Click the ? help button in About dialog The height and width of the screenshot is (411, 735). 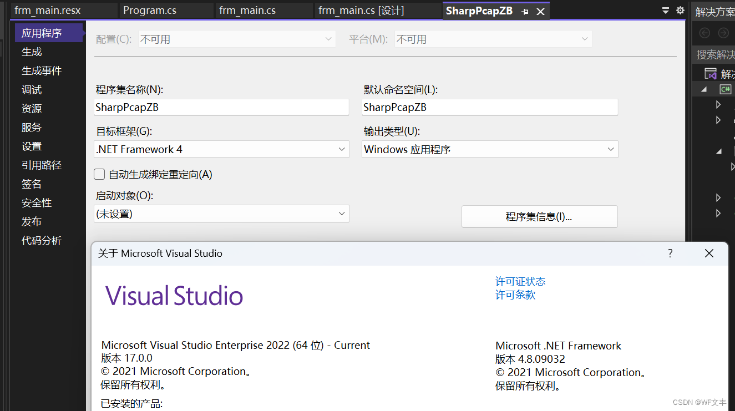point(670,253)
